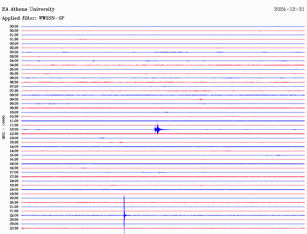Viewport: 307px width, 234px height.
Task: Click the 15:30 time label
Action: (x=14, y=160)
